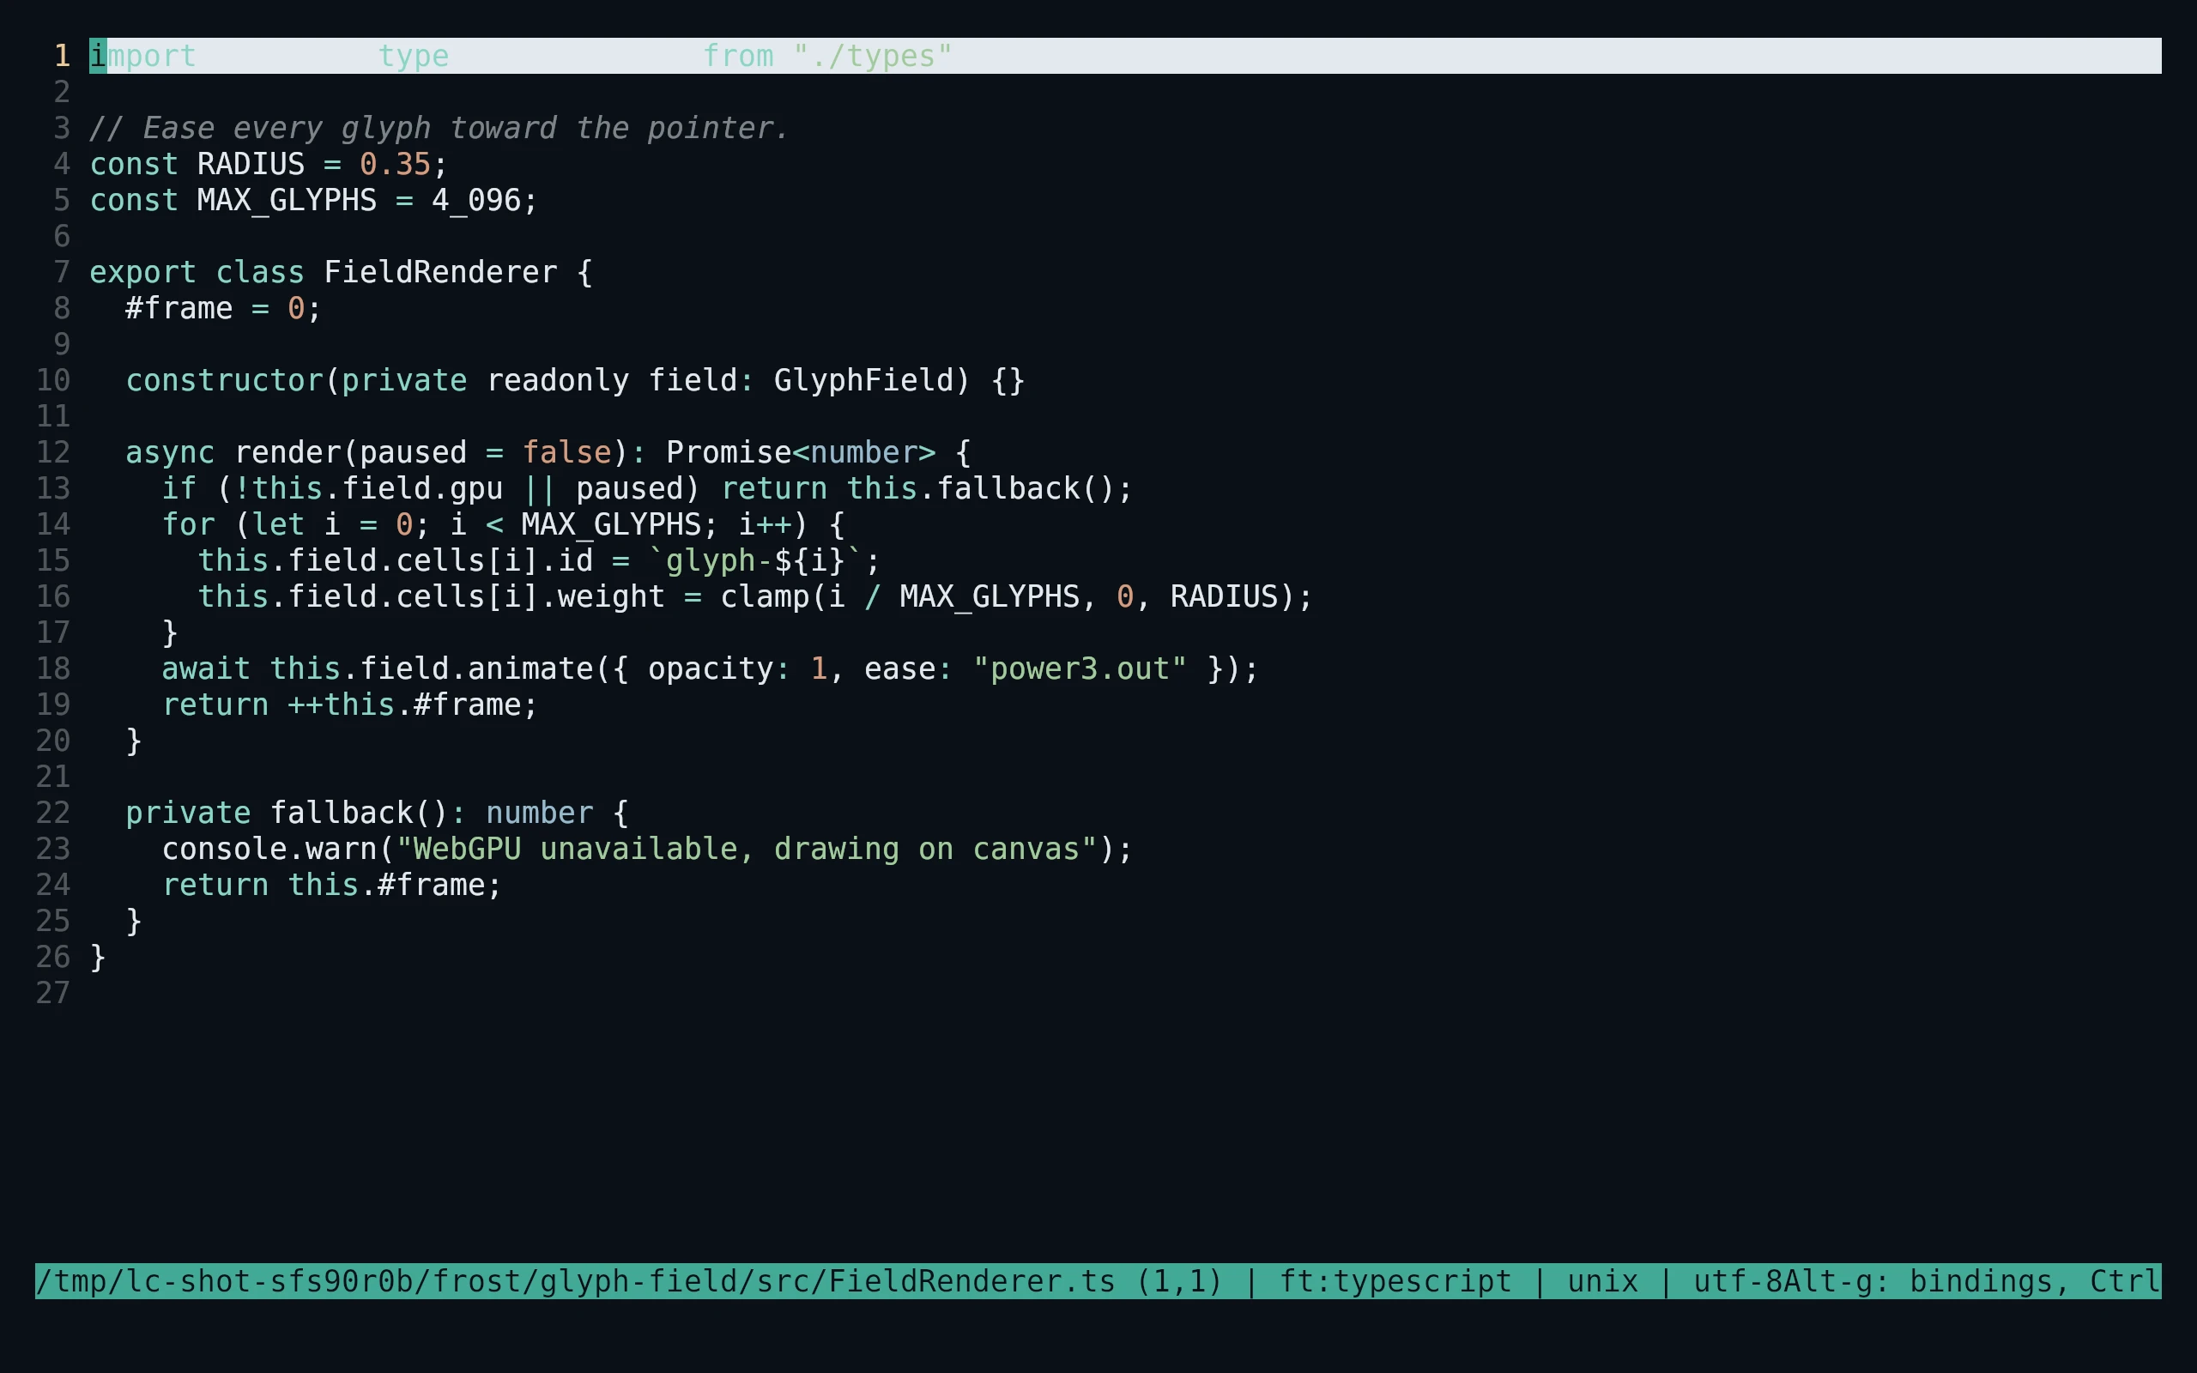The height and width of the screenshot is (1373, 2197).
Task: Click the "animate" method call
Action: coord(530,669)
